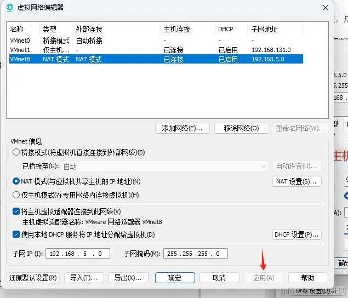Screen dimensions: 348x298
Task: Toggle 将主机虚拟适配器连接到此网络 checkbox
Action: (16, 211)
